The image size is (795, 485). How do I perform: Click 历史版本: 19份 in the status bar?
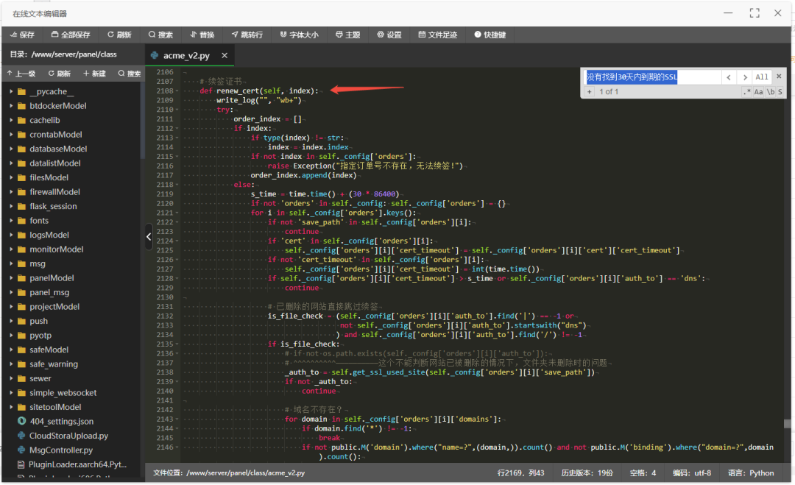tap(587, 472)
